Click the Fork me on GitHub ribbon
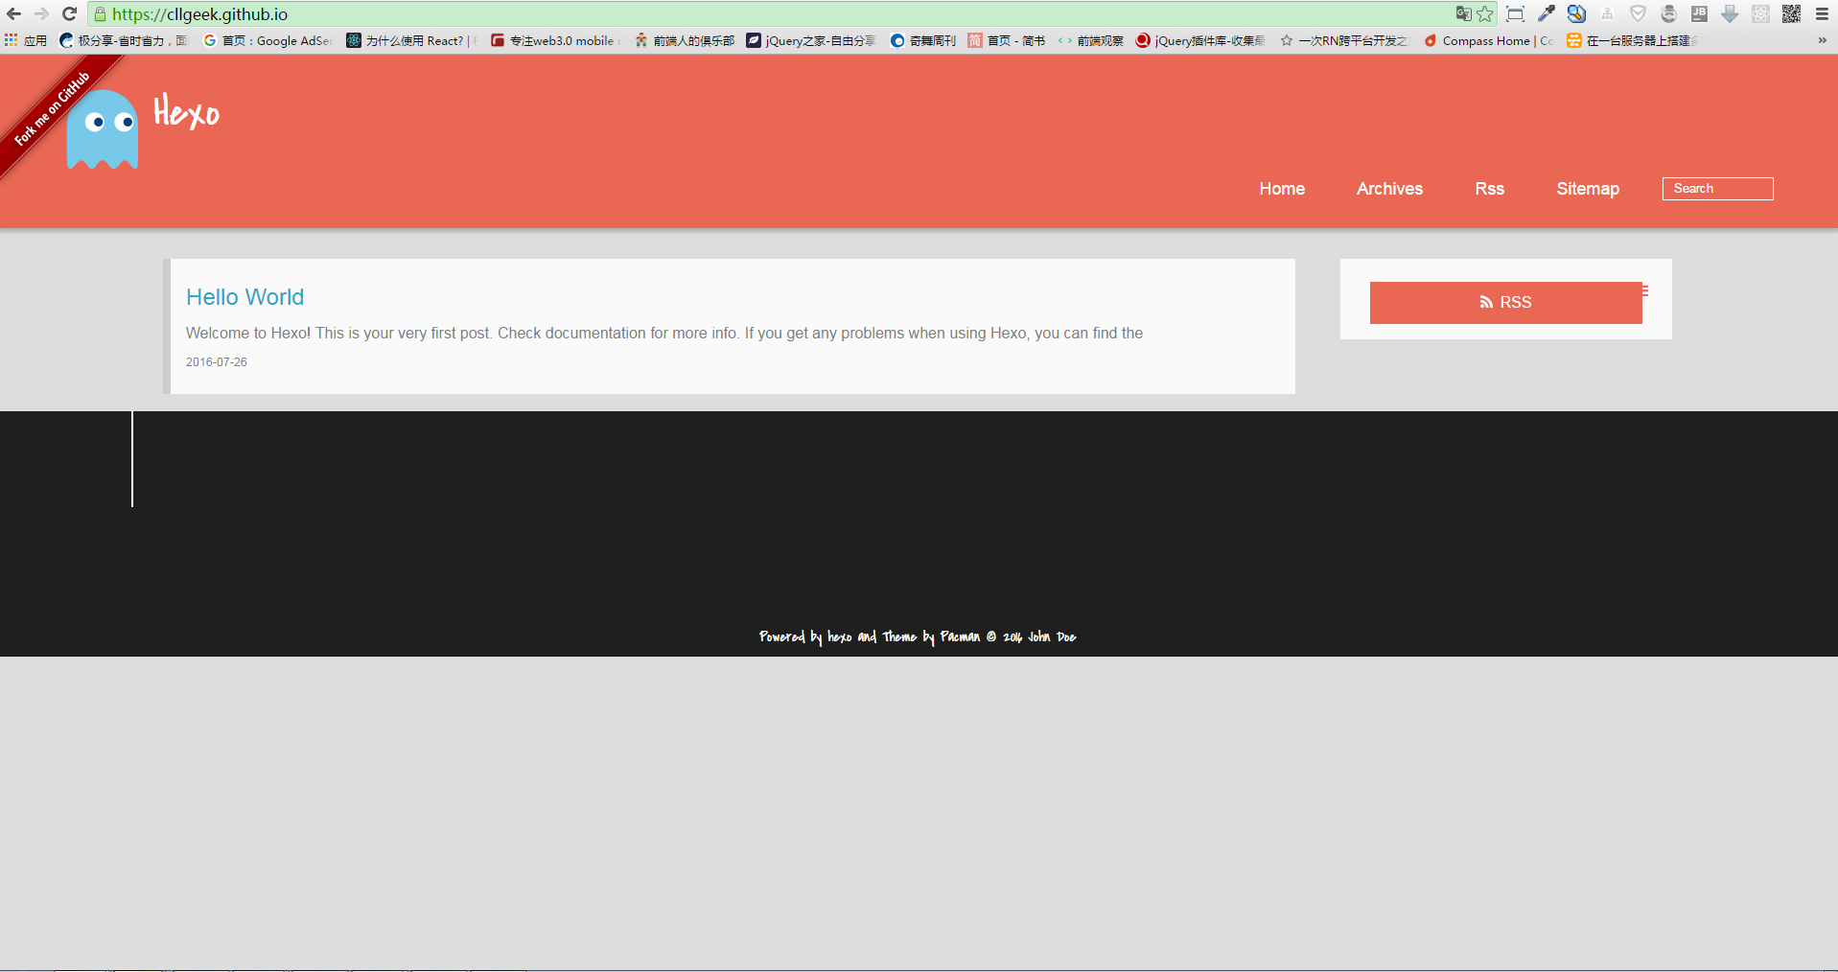This screenshot has height=972, width=1838. coord(52,108)
